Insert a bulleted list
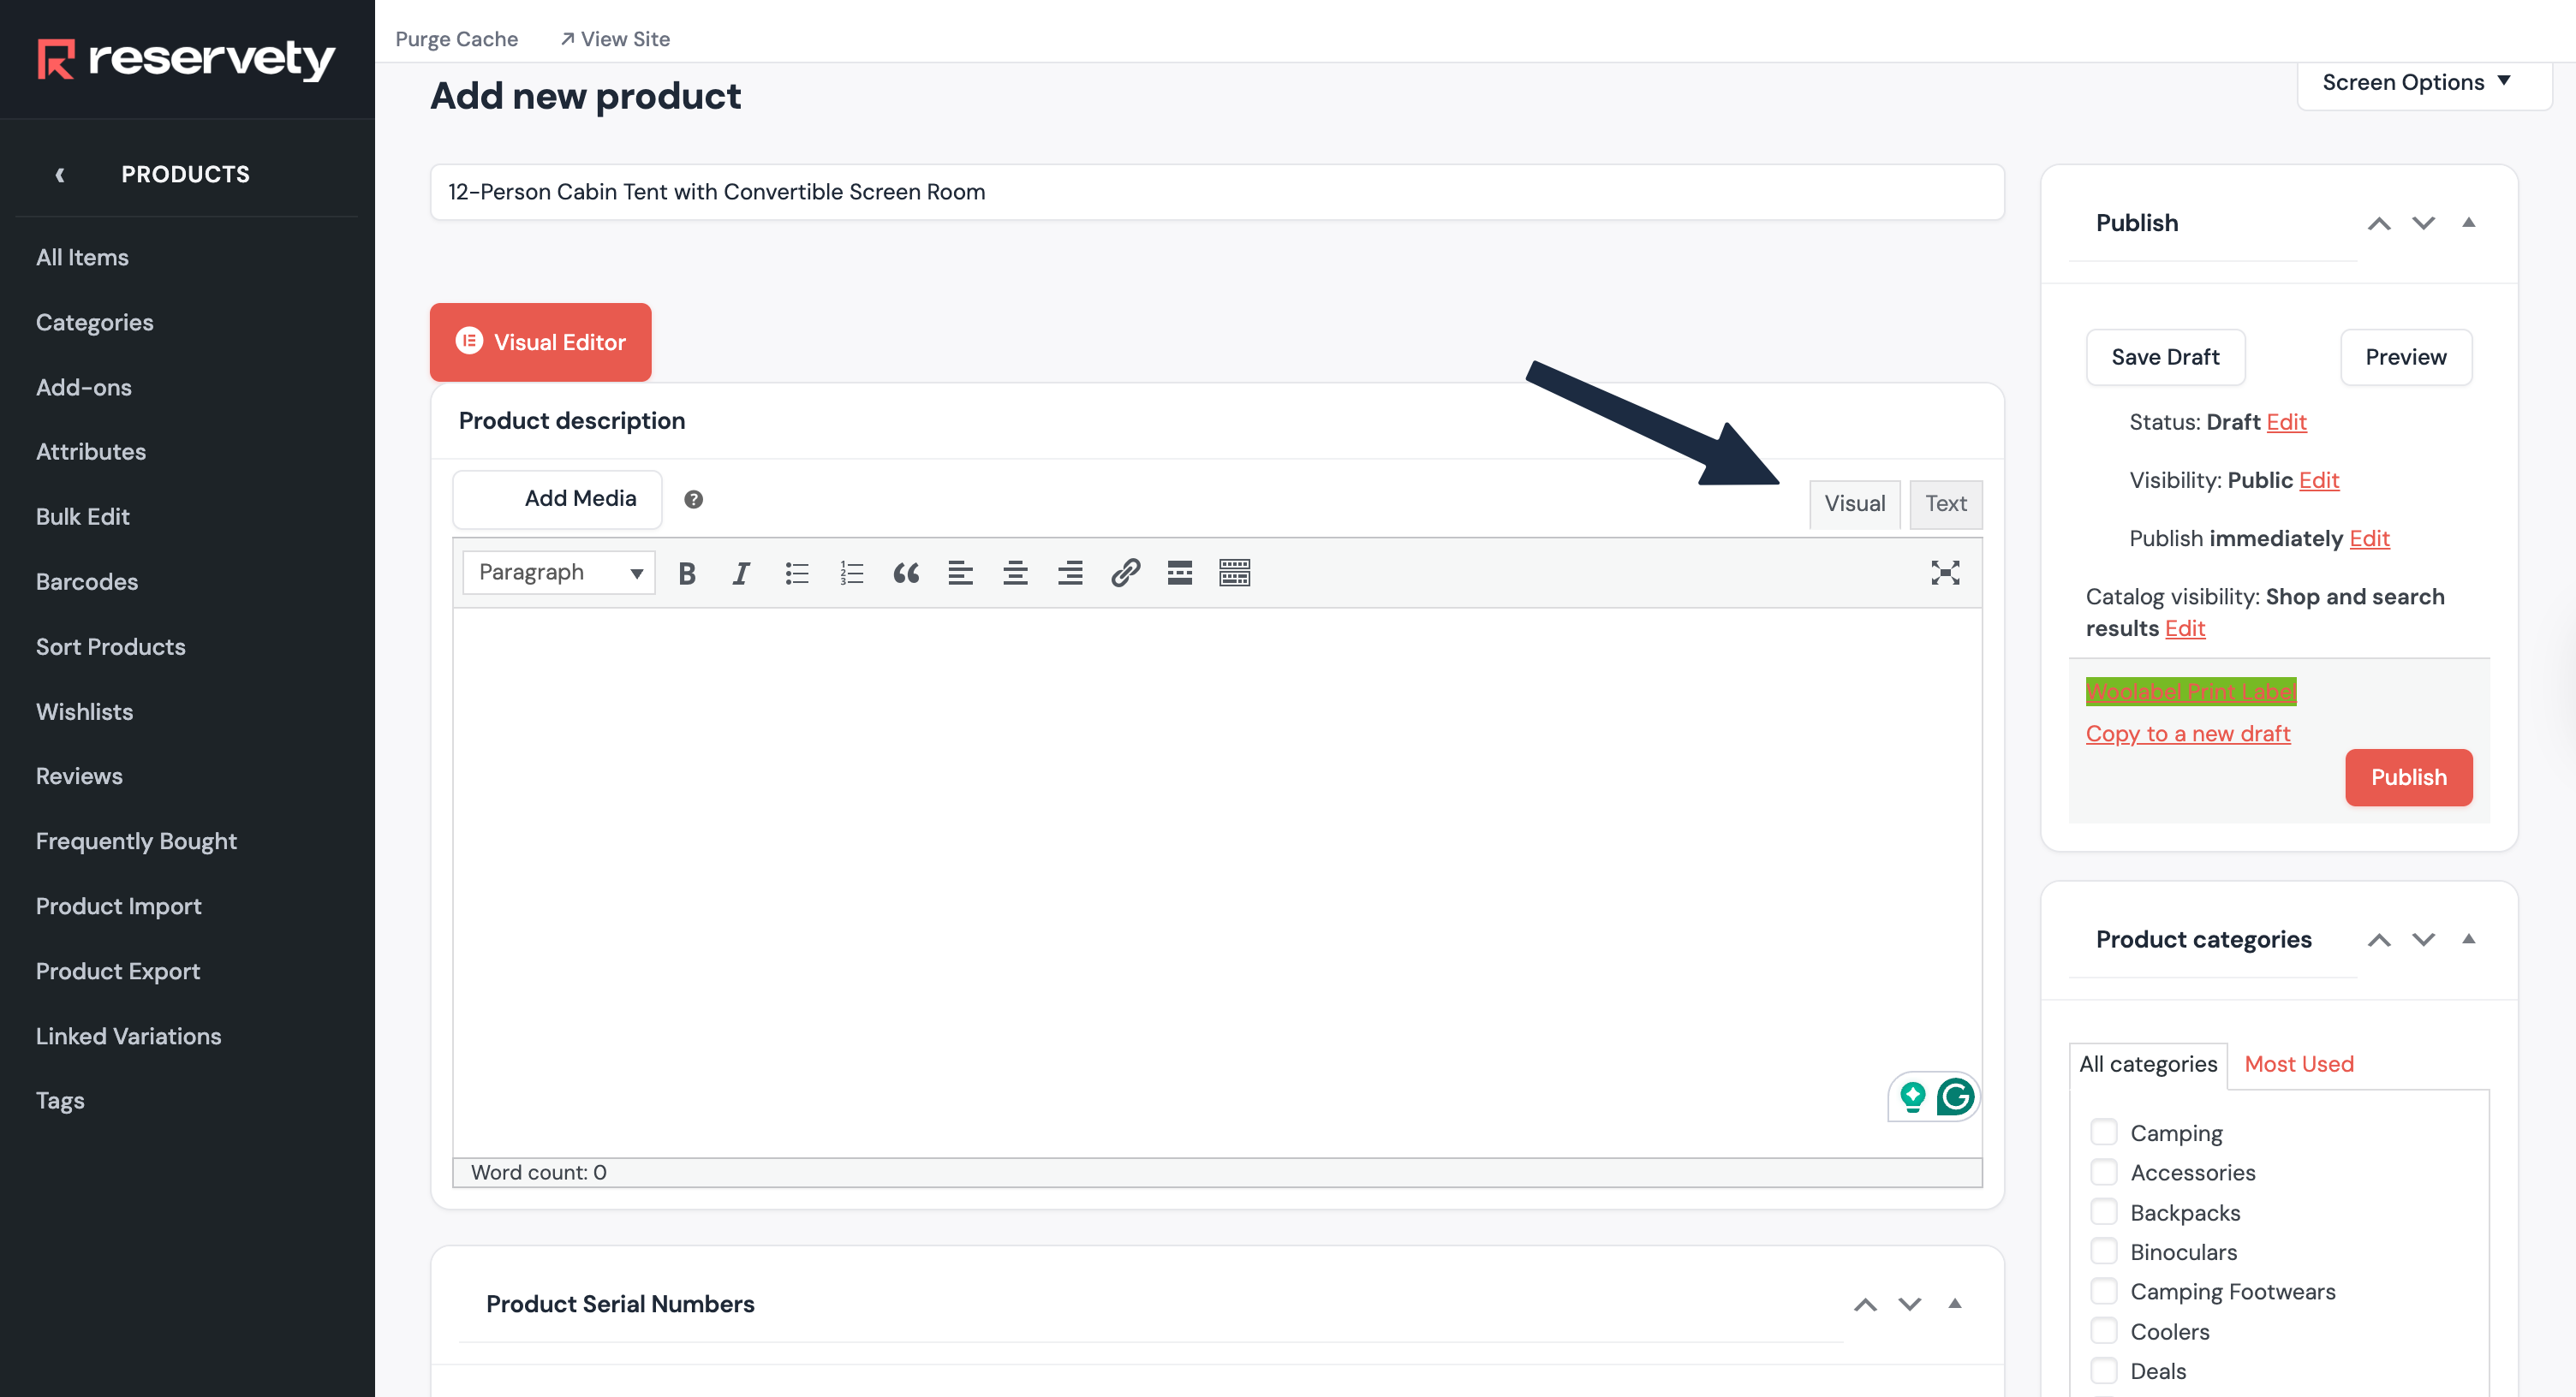Image resolution: width=2576 pixels, height=1397 pixels. (x=796, y=573)
